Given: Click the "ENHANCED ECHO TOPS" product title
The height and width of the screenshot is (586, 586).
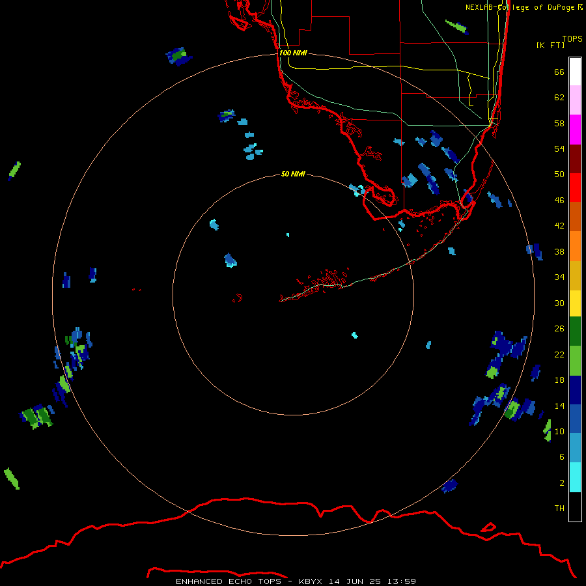Looking at the screenshot, I should (229, 581).
